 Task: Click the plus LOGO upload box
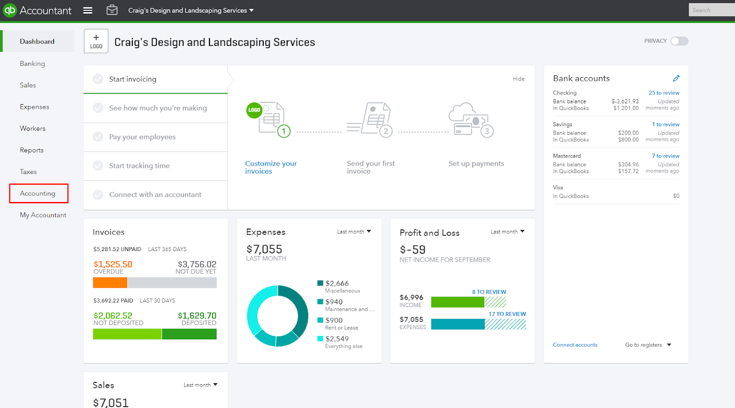click(96, 41)
